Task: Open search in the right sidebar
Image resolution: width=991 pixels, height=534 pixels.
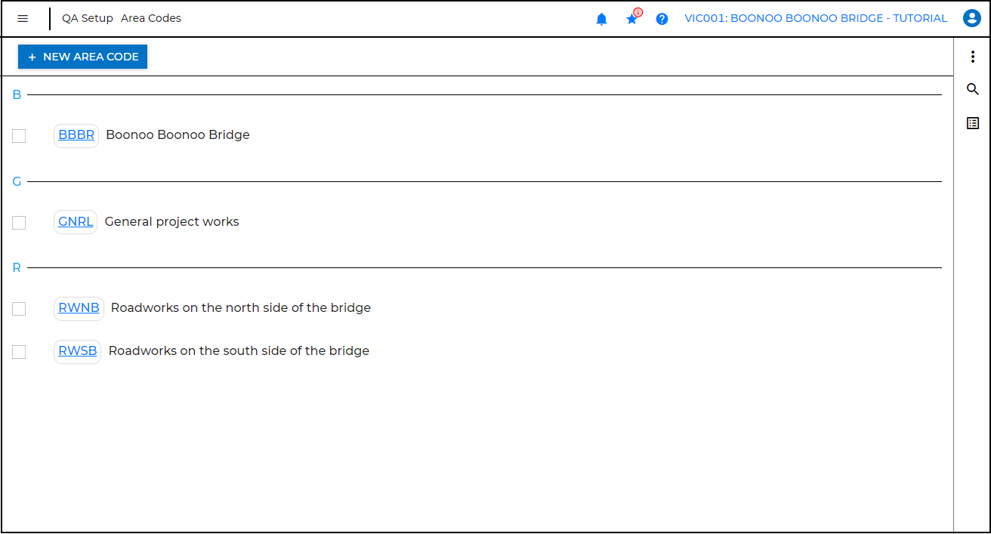Action: tap(972, 89)
